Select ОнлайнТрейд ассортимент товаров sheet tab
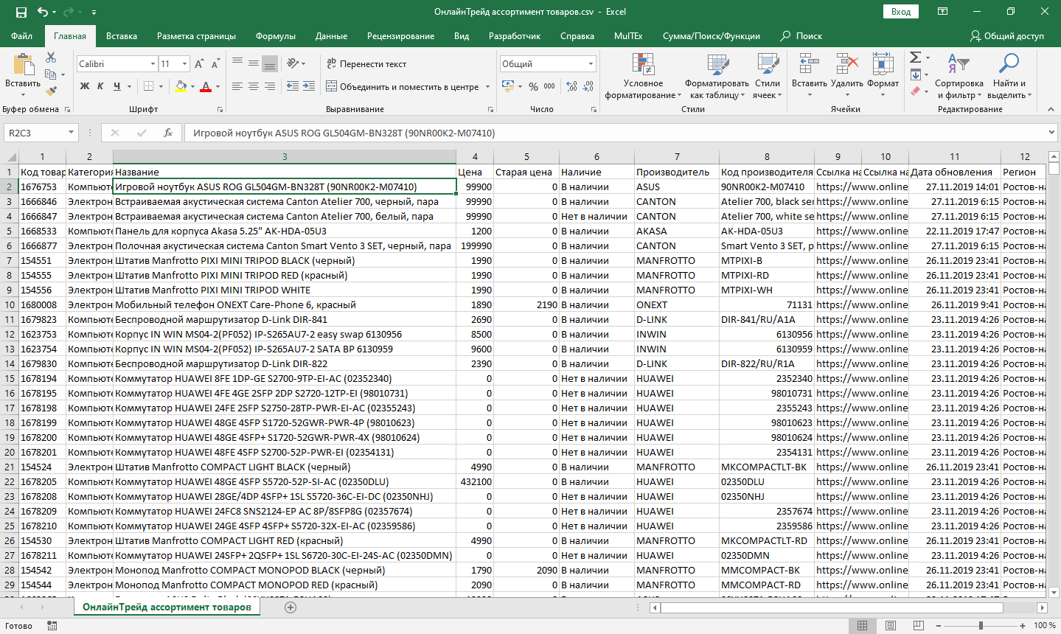 (167, 607)
